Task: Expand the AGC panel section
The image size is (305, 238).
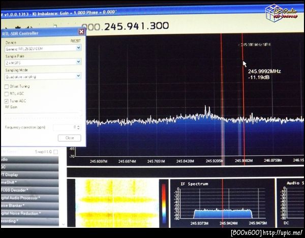Action: [x=29, y=167]
